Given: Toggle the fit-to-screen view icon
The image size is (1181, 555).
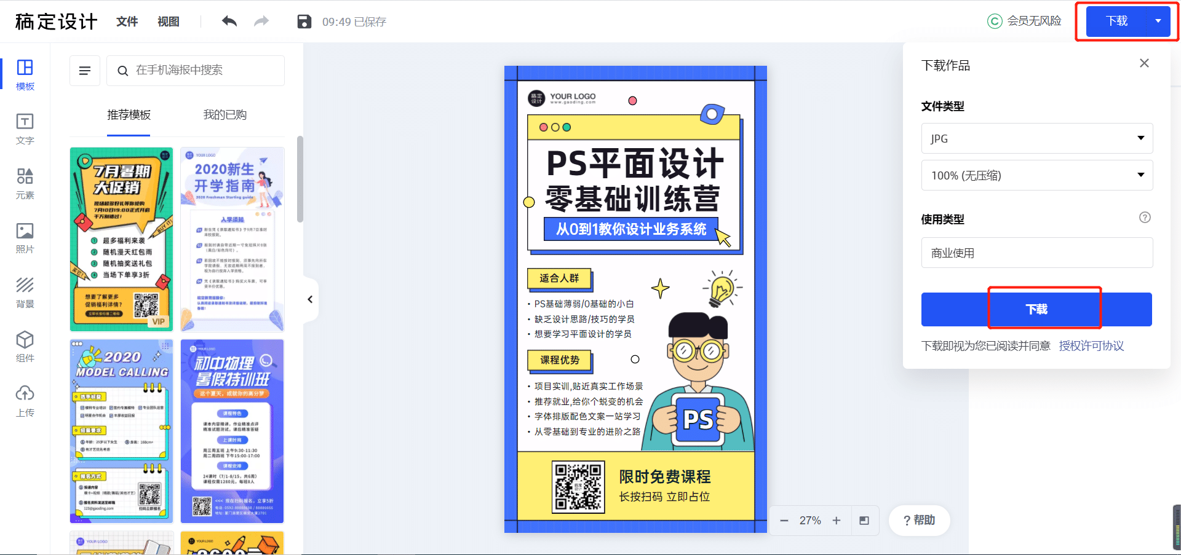Looking at the screenshot, I should coord(864,521).
